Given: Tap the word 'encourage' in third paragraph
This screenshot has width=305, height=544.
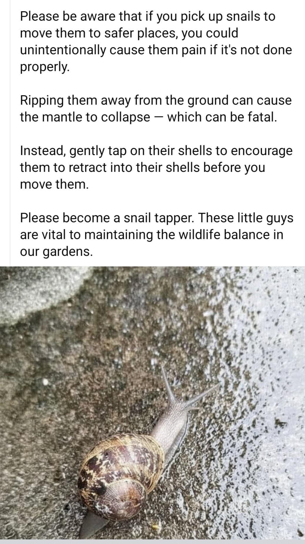Looking at the screenshot, I should pyautogui.click(x=262, y=151).
